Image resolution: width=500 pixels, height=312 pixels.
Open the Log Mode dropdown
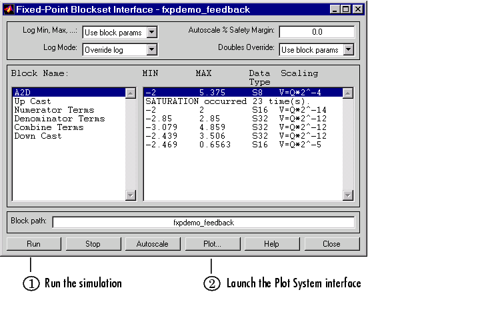tap(152, 49)
